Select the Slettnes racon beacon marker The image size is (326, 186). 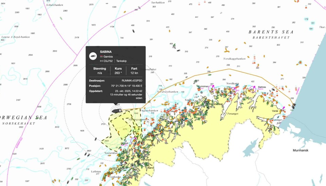pyautogui.click(x=253, y=88)
